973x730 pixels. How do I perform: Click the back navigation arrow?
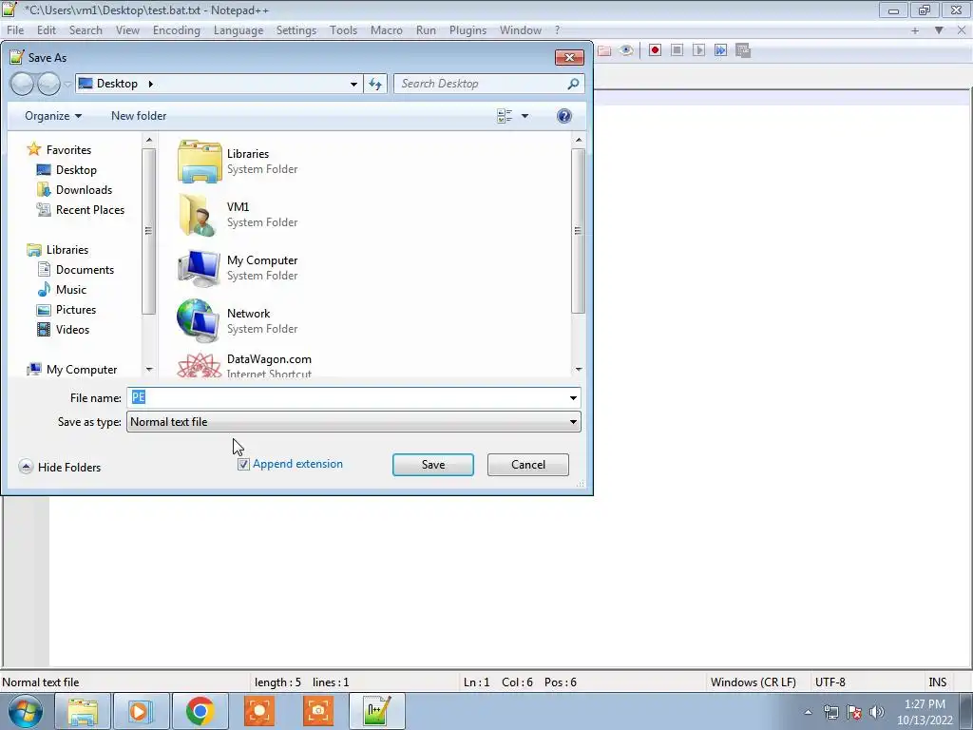23,84
